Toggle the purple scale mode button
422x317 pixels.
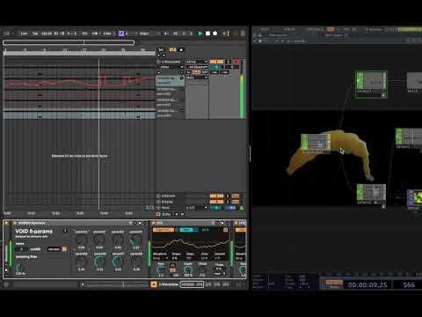[121, 33]
